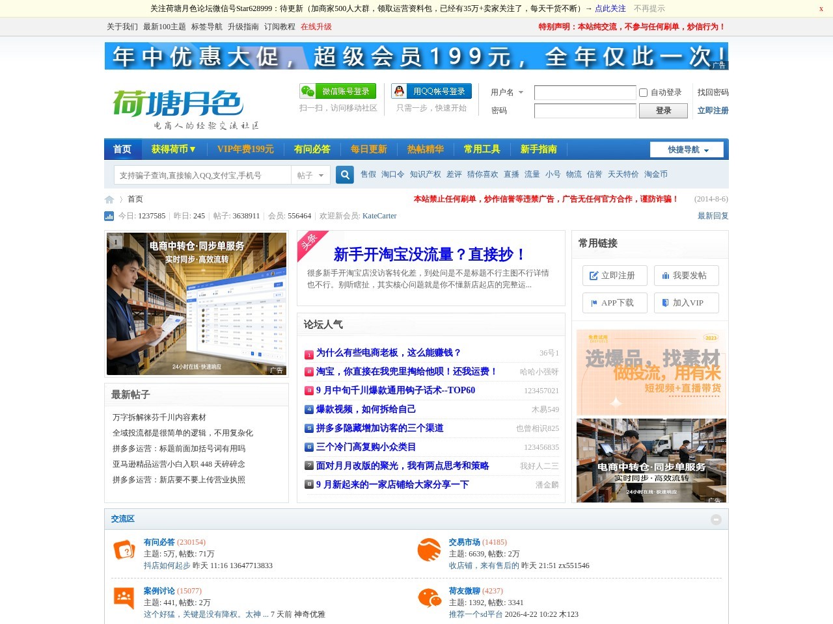Open the 每日更新 nav tab
The image size is (833, 624).
pos(369,149)
